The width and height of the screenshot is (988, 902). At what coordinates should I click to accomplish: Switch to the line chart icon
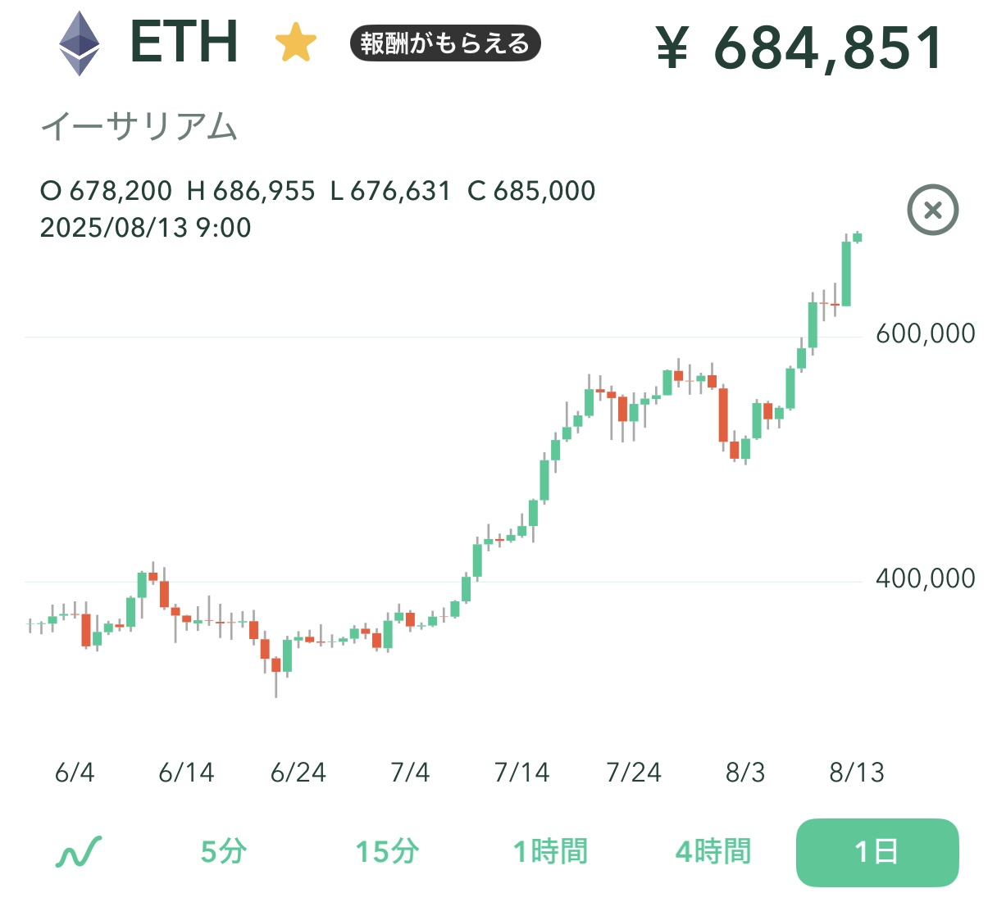point(79,852)
